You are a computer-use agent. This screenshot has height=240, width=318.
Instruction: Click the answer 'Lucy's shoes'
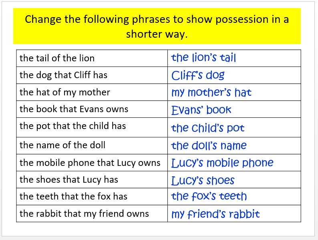(203, 181)
